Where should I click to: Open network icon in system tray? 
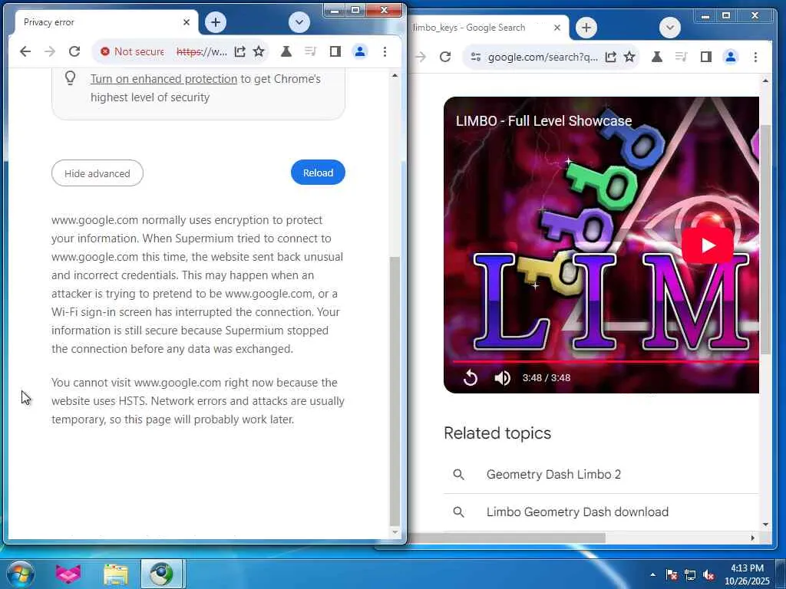pos(690,574)
